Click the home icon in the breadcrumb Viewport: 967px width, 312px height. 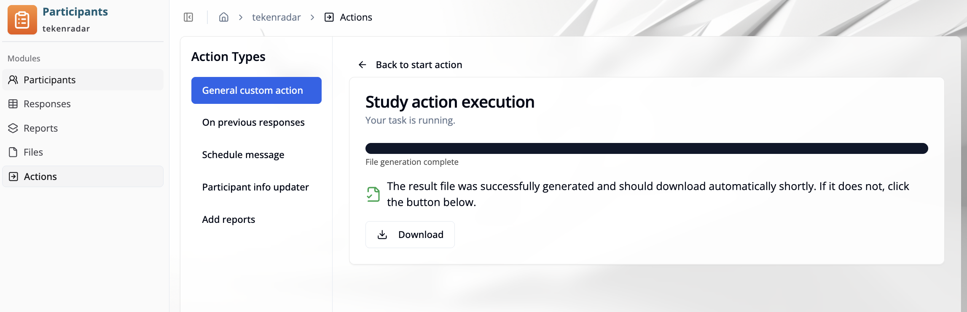click(x=223, y=17)
